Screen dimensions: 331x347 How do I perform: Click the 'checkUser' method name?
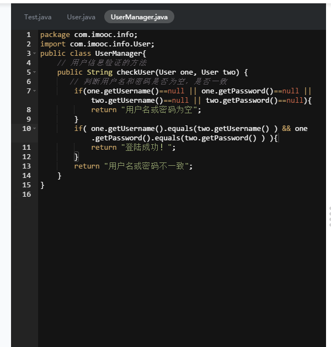[x=136, y=72]
